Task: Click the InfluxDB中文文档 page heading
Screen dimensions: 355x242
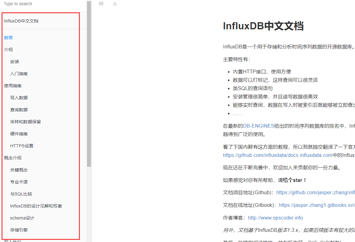Action: [x=263, y=26]
